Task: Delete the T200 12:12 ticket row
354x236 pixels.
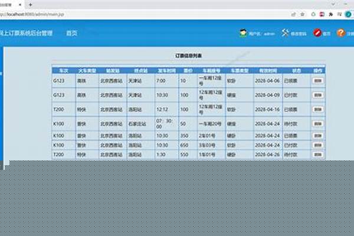Action: (x=318, y=109)
